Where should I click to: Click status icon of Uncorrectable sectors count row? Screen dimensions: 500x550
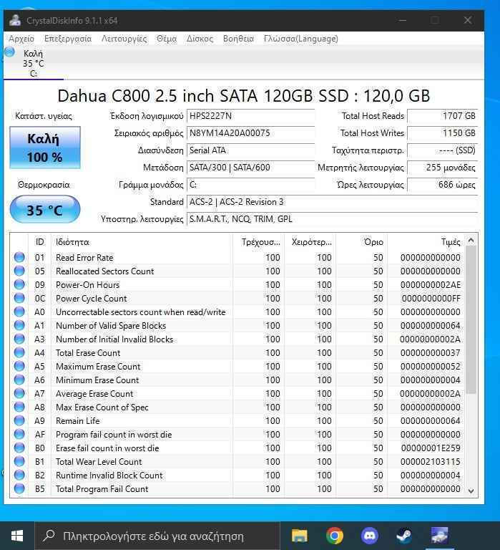19,312
